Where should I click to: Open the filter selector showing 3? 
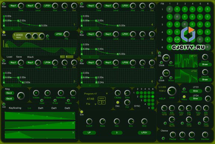[x=117, y=133]
